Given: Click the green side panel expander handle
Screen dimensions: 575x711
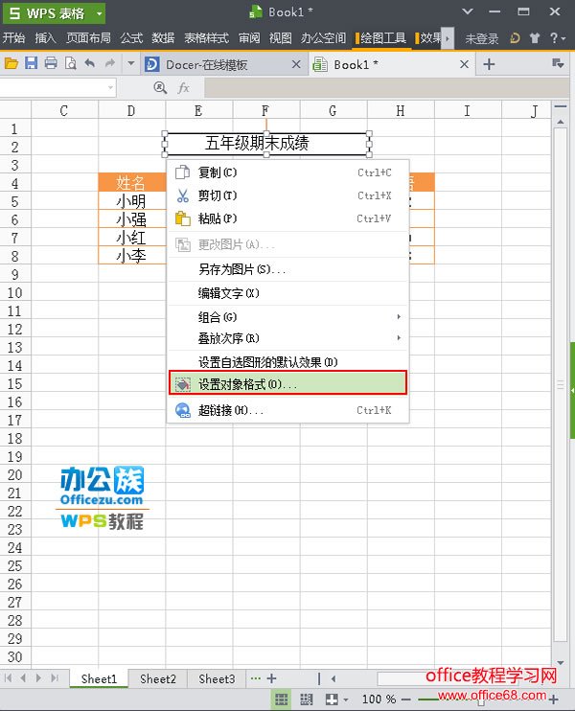Looking at the screenshot, I should coord(572,390).
